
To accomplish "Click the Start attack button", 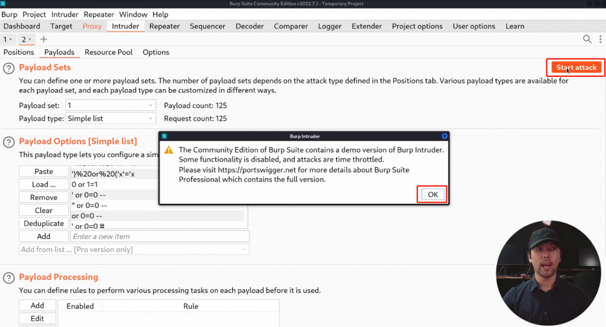I will (x=576, y=67).
